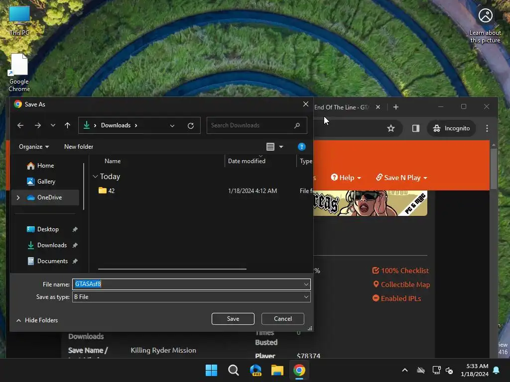510x382 pixels.
Task: Open the Save N Play dropdown menu
Action: click(402, 178)
